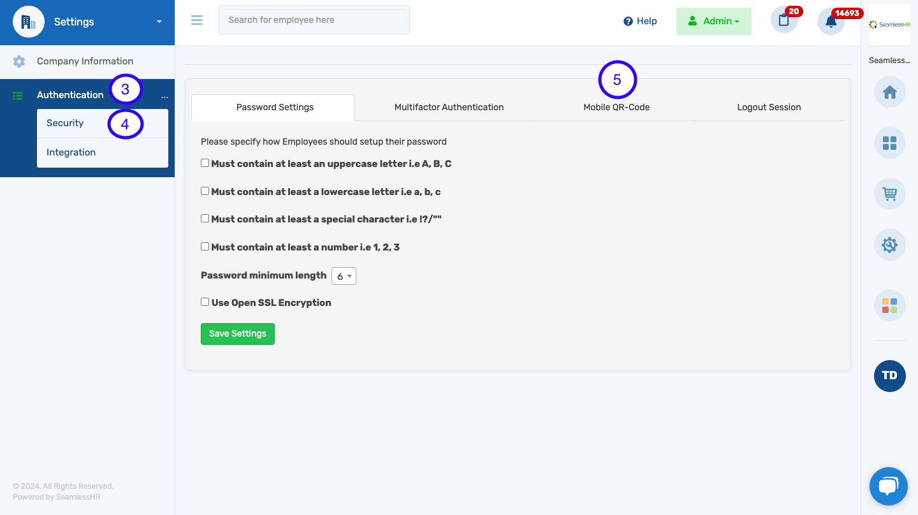Switch to Multifactor Authentication tab
This screenshot has width=918, height=515.
449,107
